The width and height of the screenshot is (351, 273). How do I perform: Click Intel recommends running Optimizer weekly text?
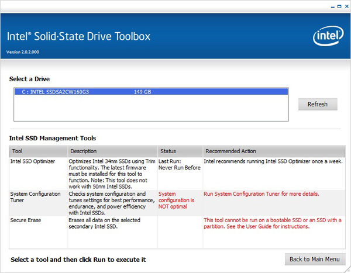tap(273, 161)
